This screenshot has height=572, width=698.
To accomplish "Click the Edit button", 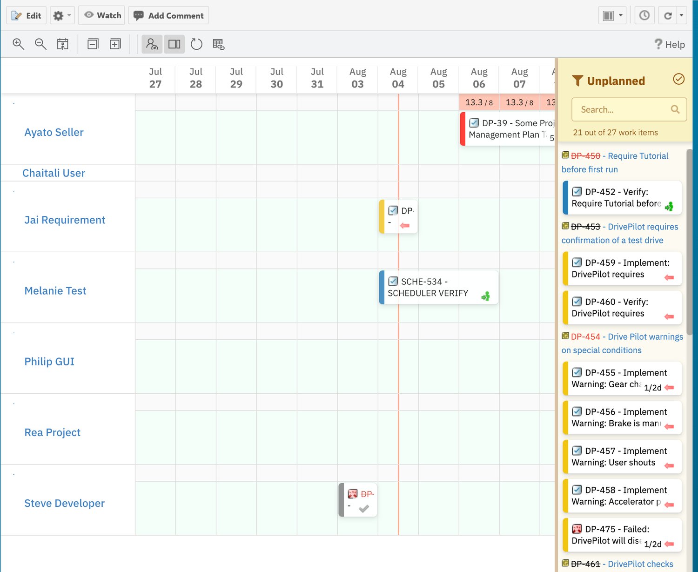I will coord(26,15).
